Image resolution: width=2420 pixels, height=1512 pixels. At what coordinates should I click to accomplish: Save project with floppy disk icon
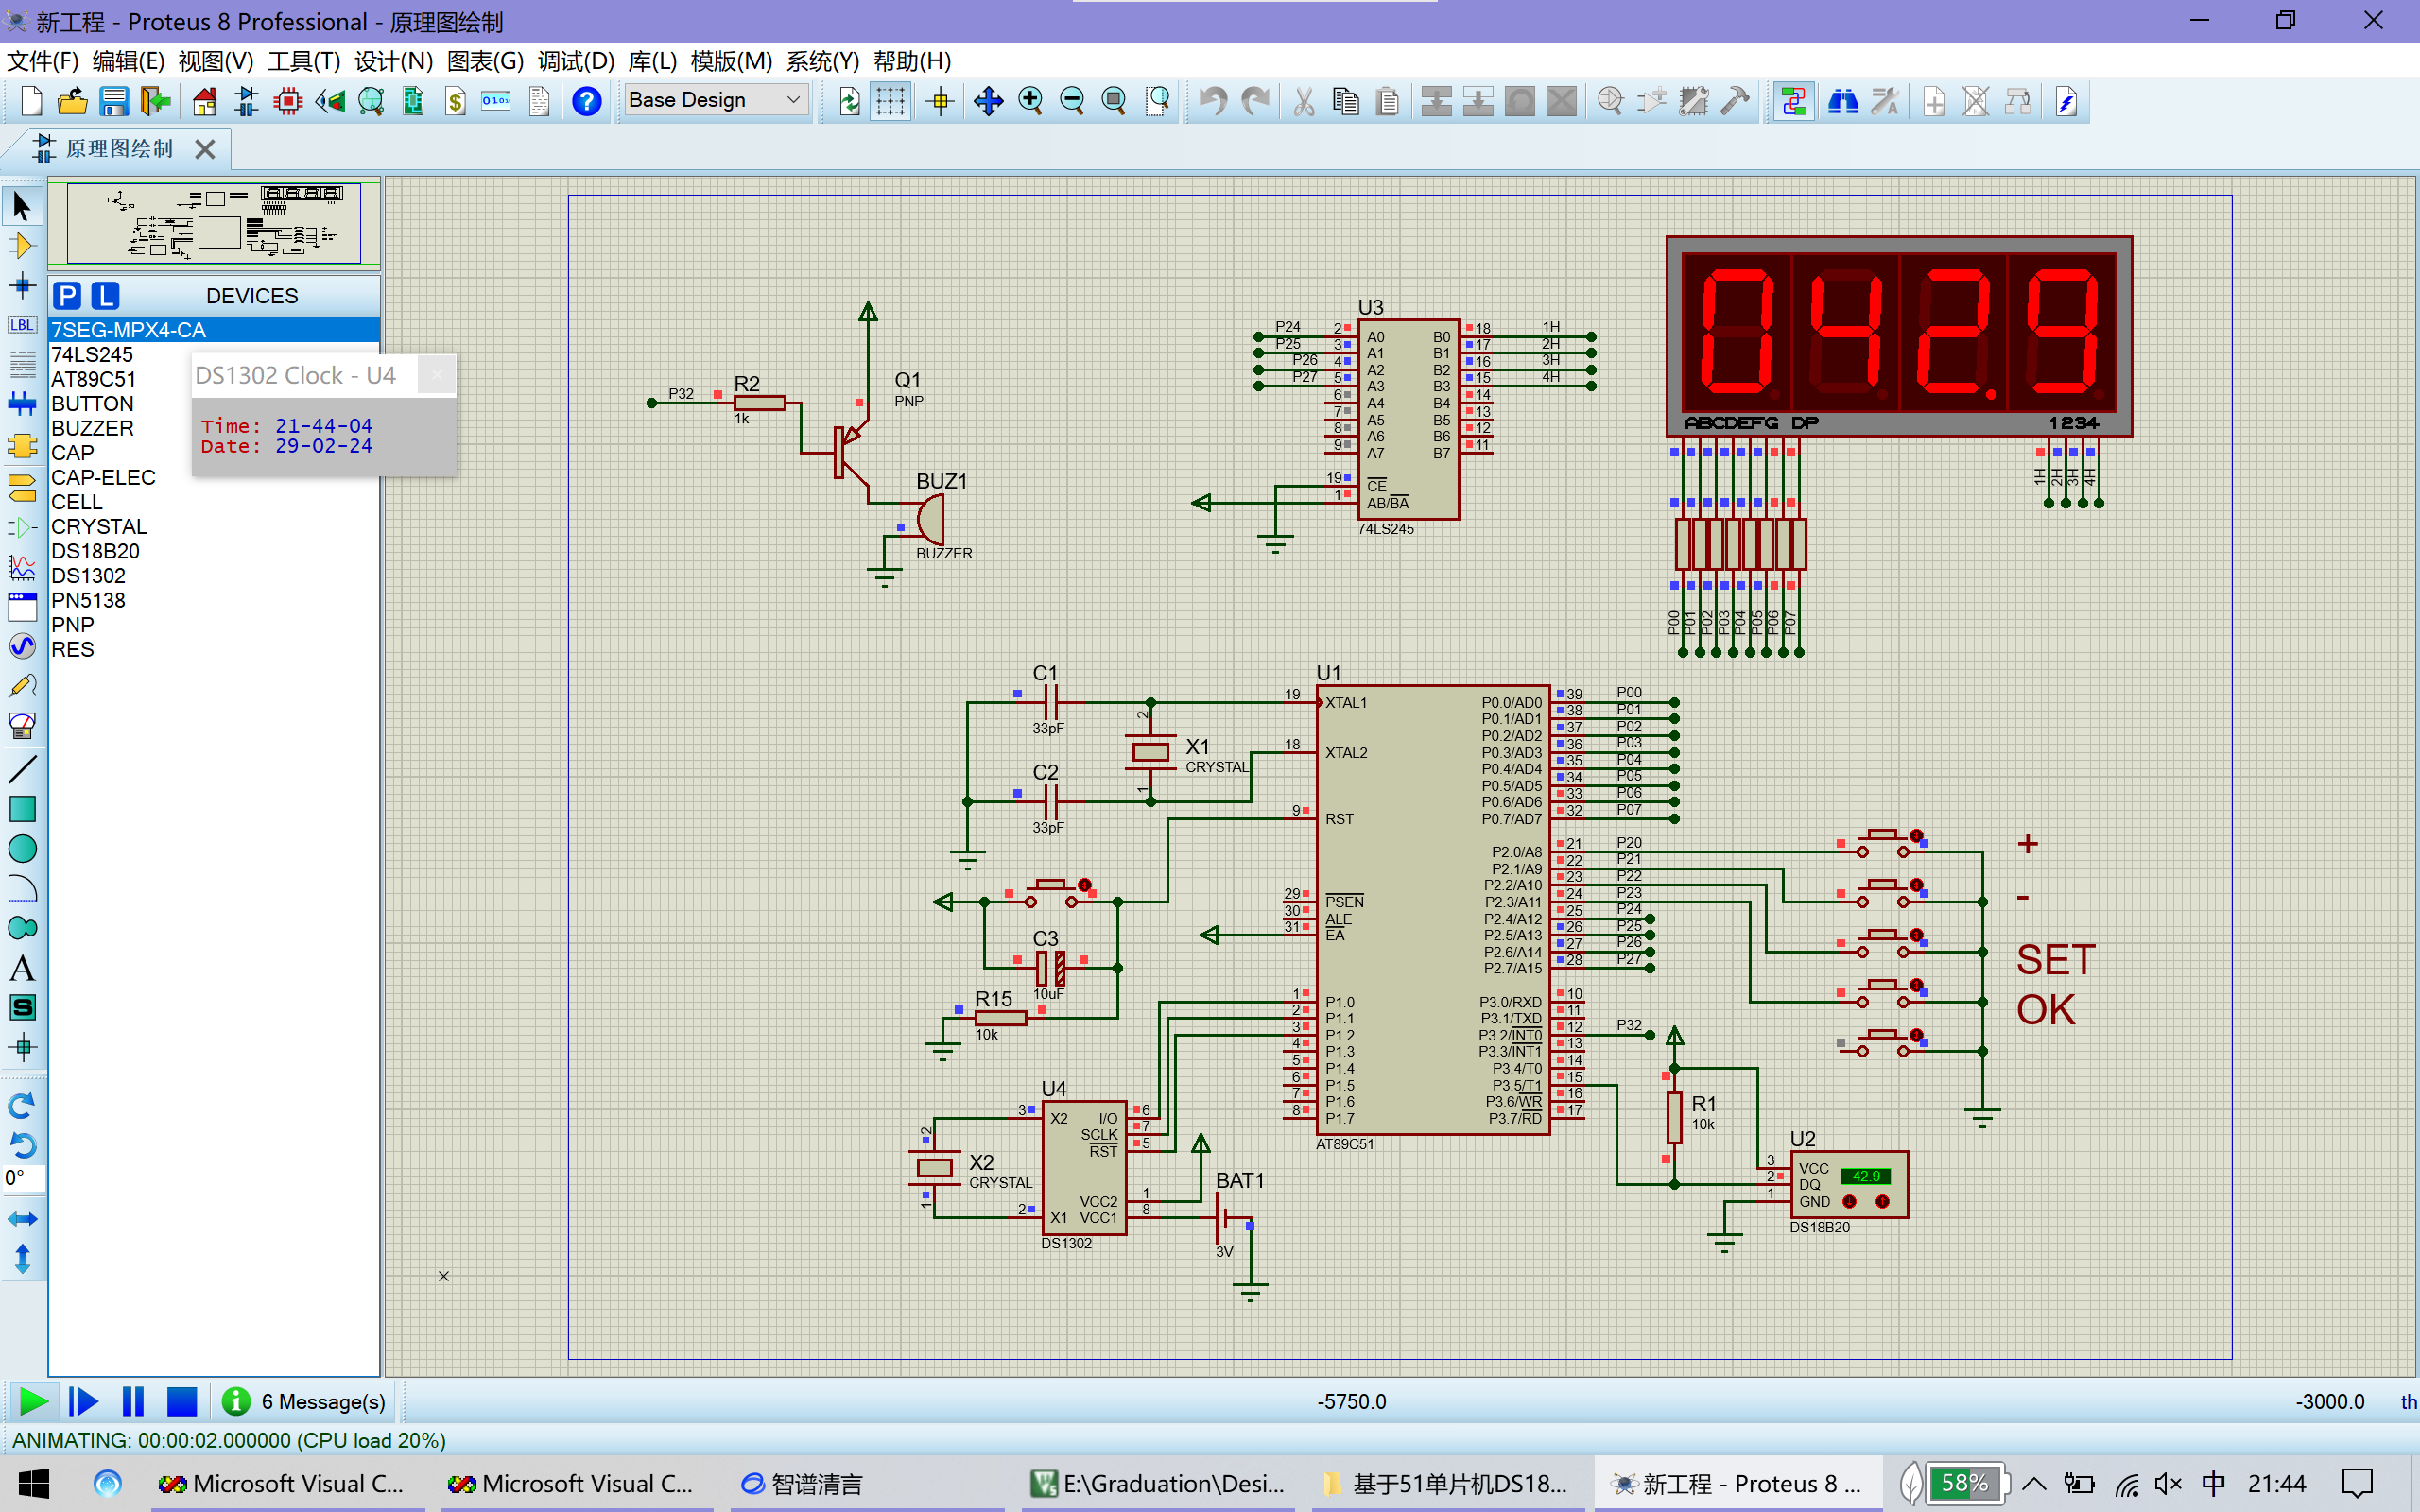pos(114,101)
